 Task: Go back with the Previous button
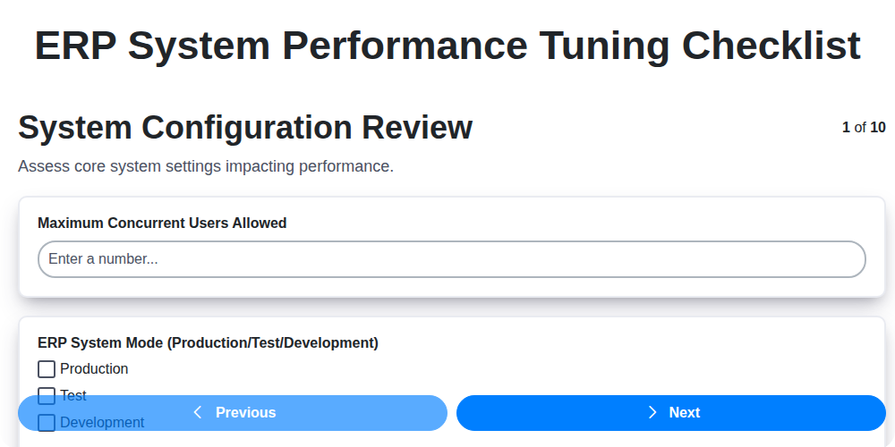click(233, 412)
